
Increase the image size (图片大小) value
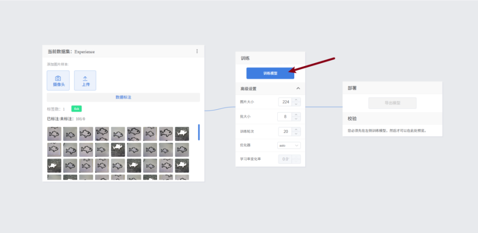click(297, 100)
